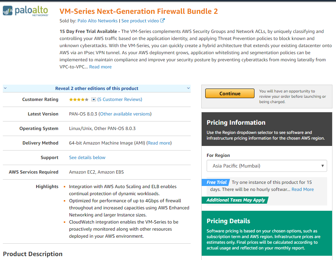
Task: Open 5 Customer Reviews link
Action: [120, 100]
